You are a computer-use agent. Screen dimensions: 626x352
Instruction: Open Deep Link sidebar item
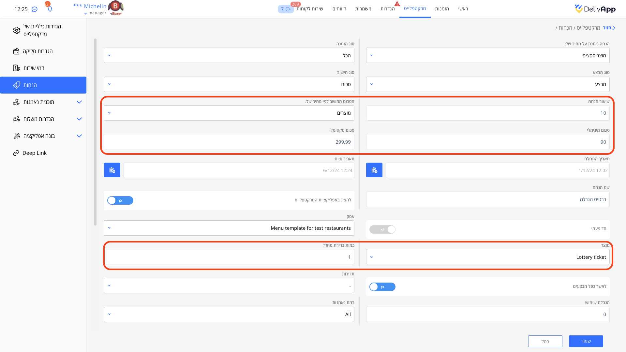pos(34,153)
